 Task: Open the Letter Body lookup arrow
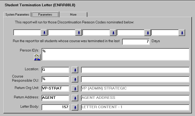click(x=75, y=107)
